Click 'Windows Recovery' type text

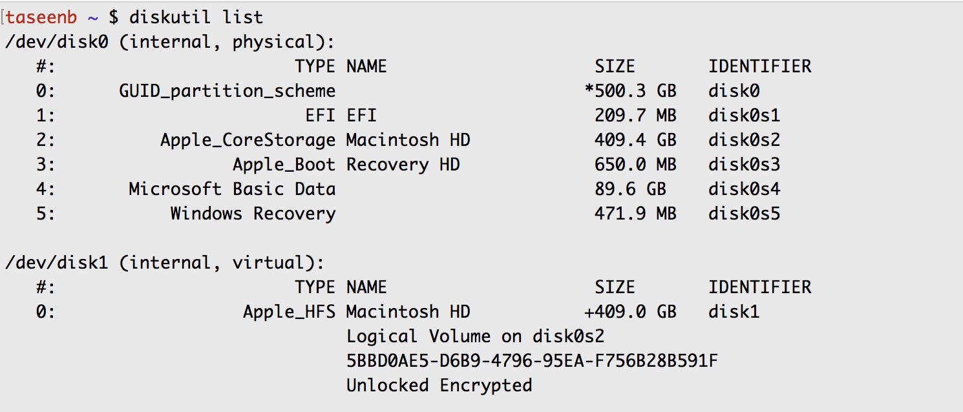(253, 214)
